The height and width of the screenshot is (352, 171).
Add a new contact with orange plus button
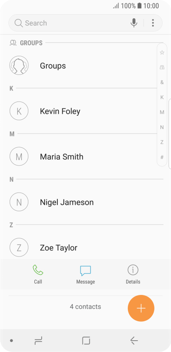click(141, 308)
